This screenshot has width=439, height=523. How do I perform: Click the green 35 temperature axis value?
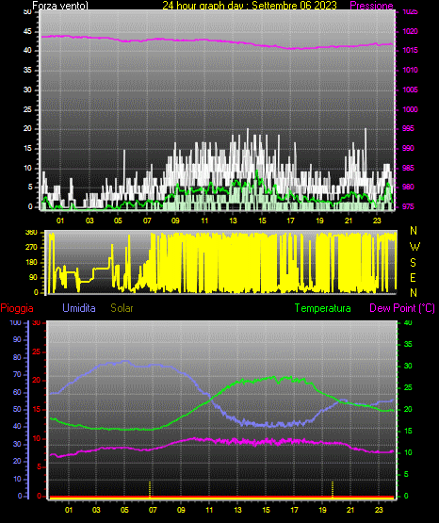pos(408,344)
